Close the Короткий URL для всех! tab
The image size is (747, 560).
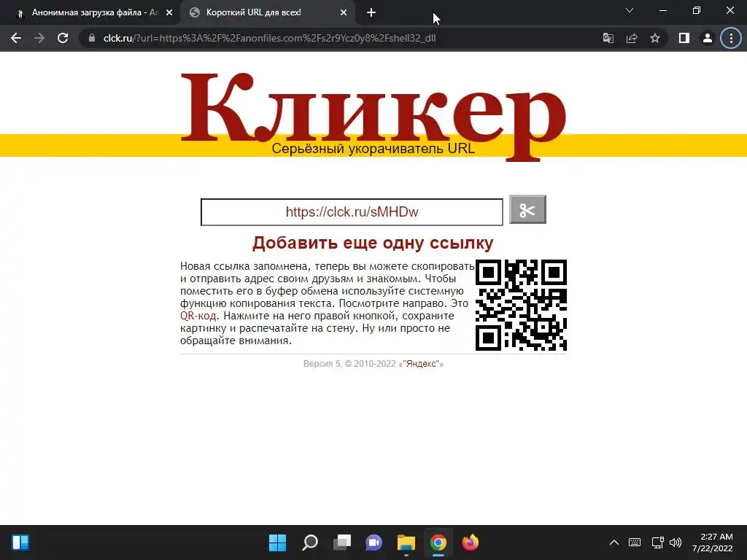(344, 13)
